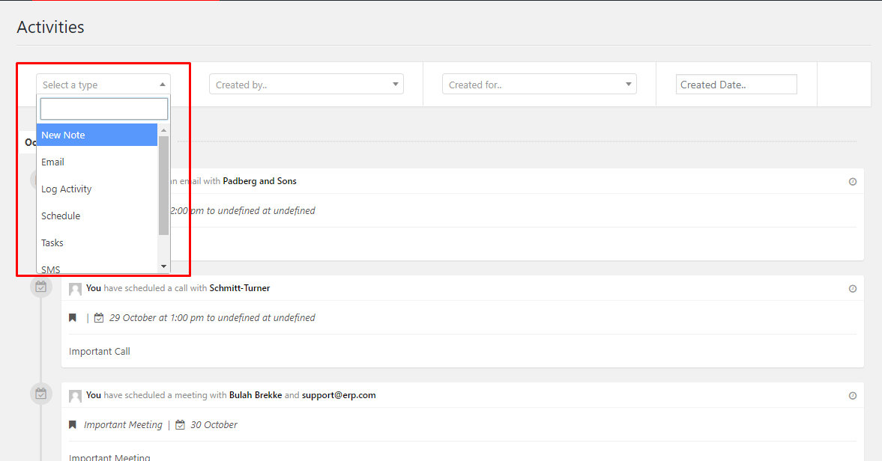Click timeline calendar icon beside Schmitt-Turner call

pos(41,287)
